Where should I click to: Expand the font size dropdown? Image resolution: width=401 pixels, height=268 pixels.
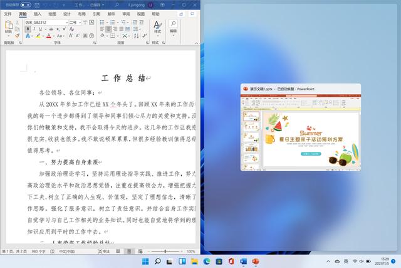(x=80, y=22)
